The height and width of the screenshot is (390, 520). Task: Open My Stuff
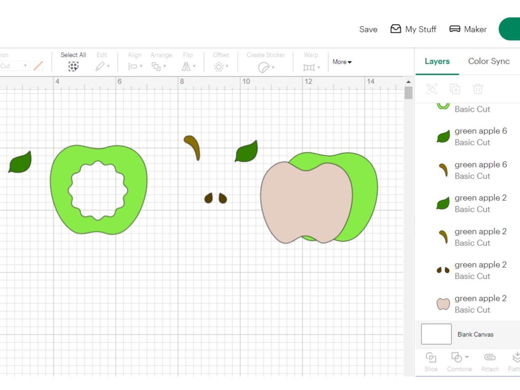click(413, 29)
